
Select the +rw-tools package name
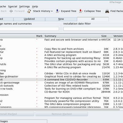click(6, 89)
